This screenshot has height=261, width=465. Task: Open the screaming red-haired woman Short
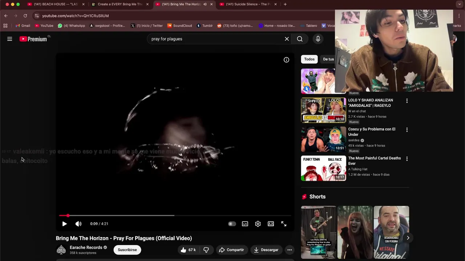[x=355, y=232]
